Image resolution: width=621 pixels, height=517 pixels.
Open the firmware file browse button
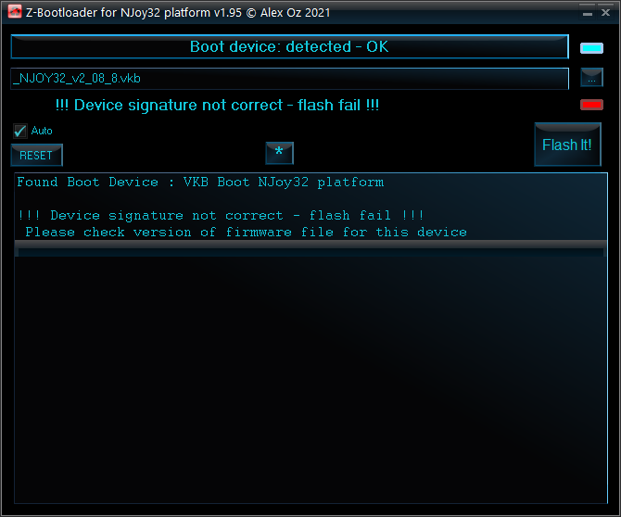pyautogui.click(x=591, y=77)
